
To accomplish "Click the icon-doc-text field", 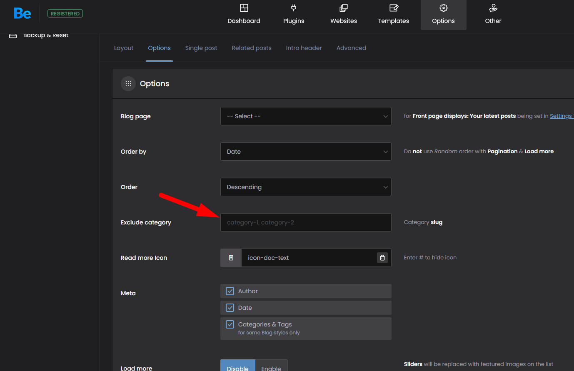I will point(308,258).
